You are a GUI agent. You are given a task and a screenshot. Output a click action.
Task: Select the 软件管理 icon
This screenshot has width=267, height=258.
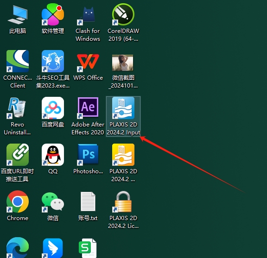[53, 14]
